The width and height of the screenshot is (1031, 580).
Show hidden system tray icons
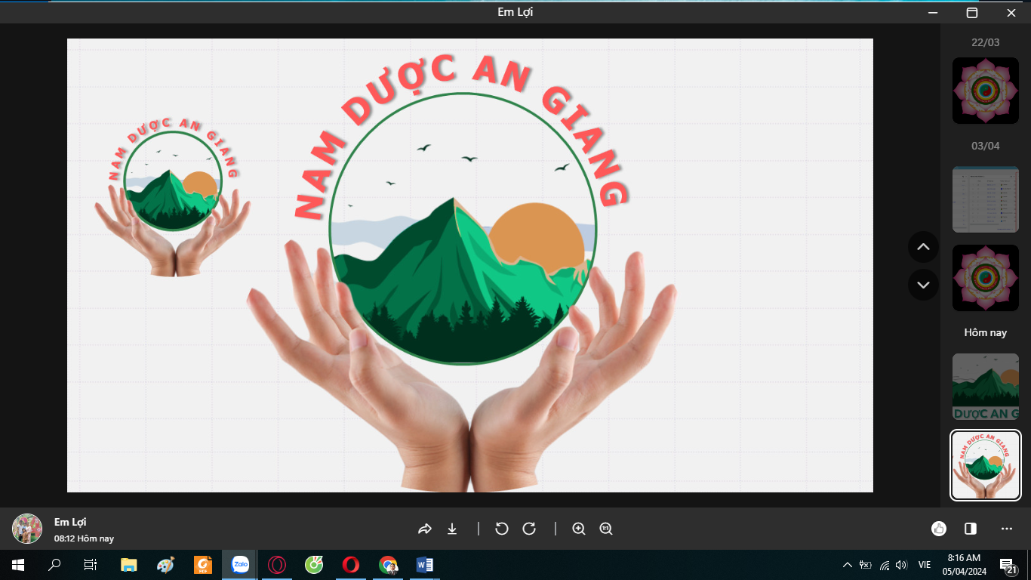point(847,565)
